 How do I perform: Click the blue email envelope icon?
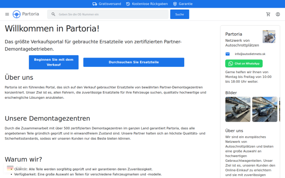tap(228, 54)
